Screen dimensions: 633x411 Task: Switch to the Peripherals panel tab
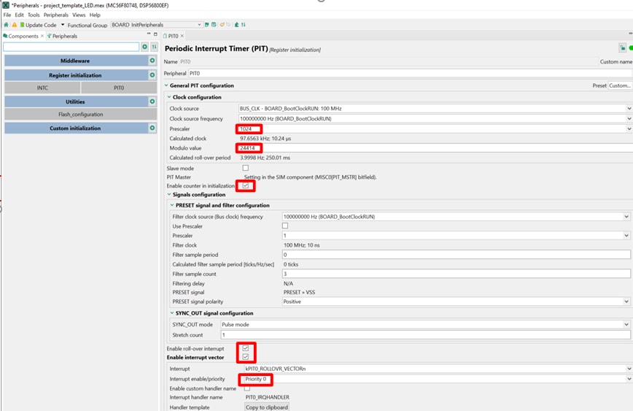click(x=62, y=36)
